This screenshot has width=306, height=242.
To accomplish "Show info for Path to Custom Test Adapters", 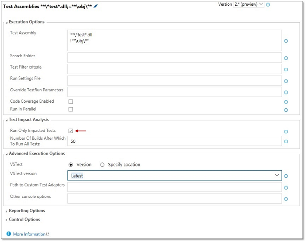I will coord(286,188).
